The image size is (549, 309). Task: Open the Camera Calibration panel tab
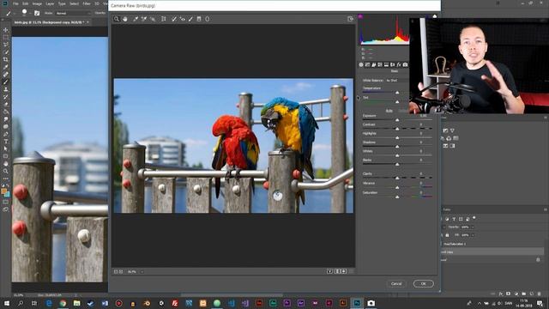[x=405, y=64]
